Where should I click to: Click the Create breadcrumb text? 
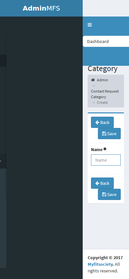point(102,102)
